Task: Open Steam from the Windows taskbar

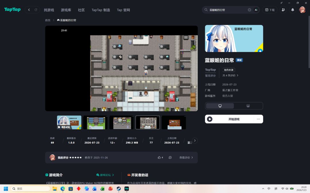Action: pyautogui.click(x=119, y=189)
